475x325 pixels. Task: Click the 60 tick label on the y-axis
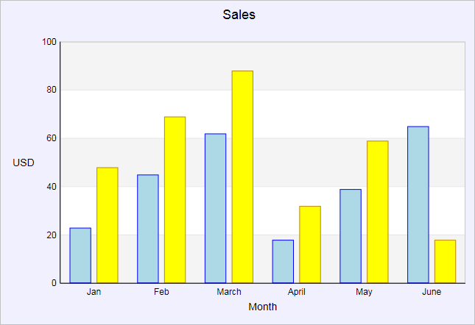pyautogui.click(x=52, y=138)
